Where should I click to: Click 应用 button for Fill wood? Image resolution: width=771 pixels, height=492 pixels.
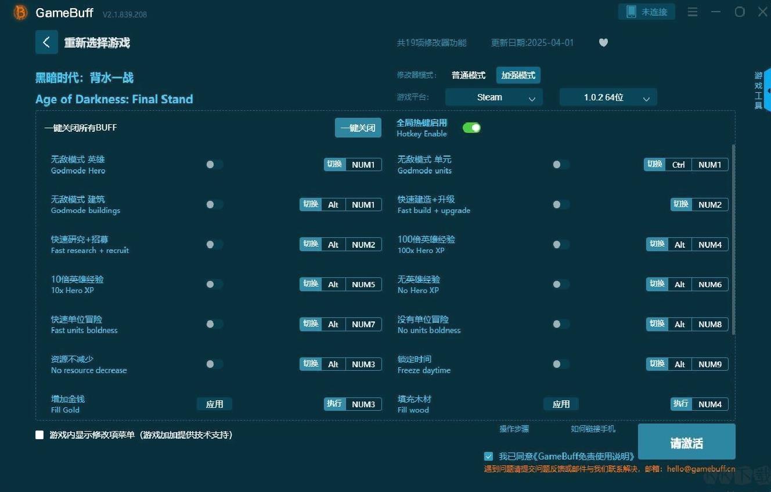pyautogui.click(x=561, y=404)
